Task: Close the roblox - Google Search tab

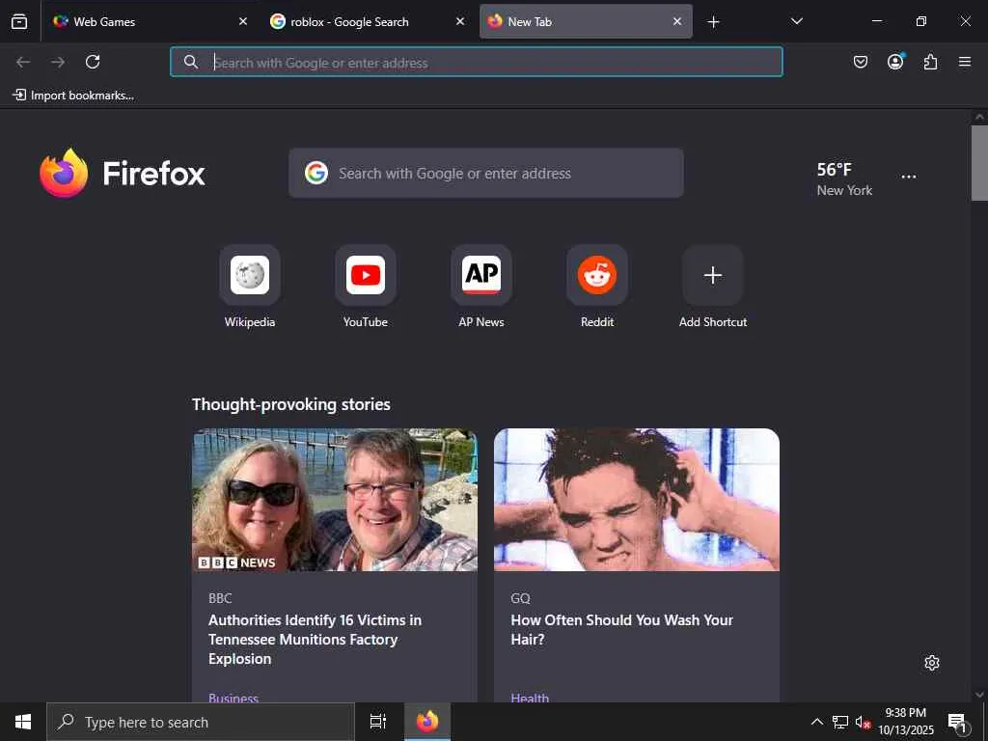Action: [460, 21]
